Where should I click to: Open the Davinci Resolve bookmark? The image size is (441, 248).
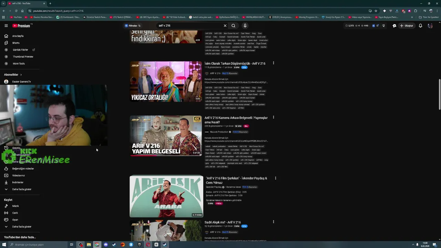42,17
